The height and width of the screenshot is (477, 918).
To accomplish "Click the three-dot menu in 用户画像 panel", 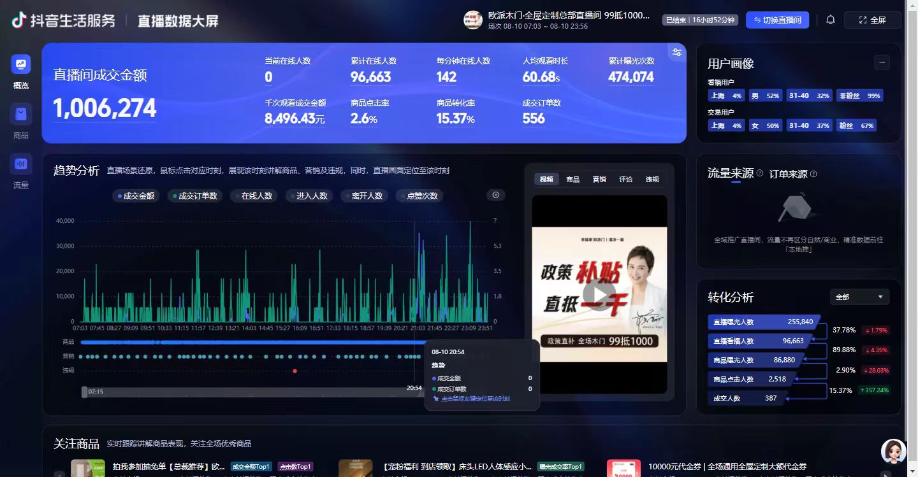I will pyautogui.click(x=882, y=62).
